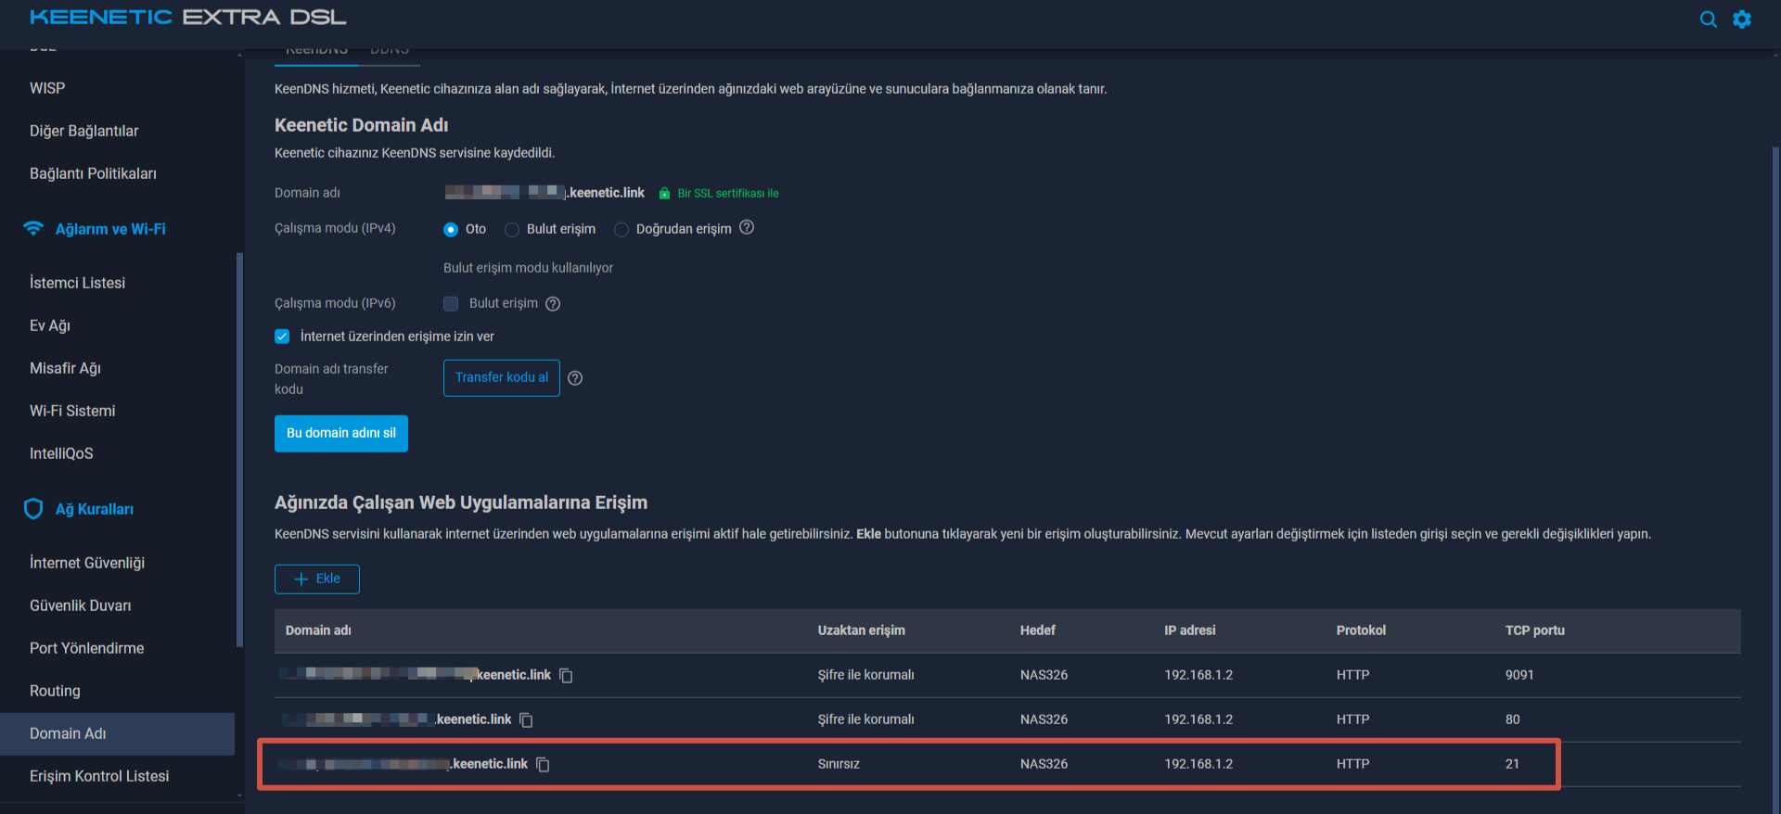Image resolution: width=1781 pixels, height=814 pixels.
Task: Open İnternet Güvenliği page
Action: point(87,563)
